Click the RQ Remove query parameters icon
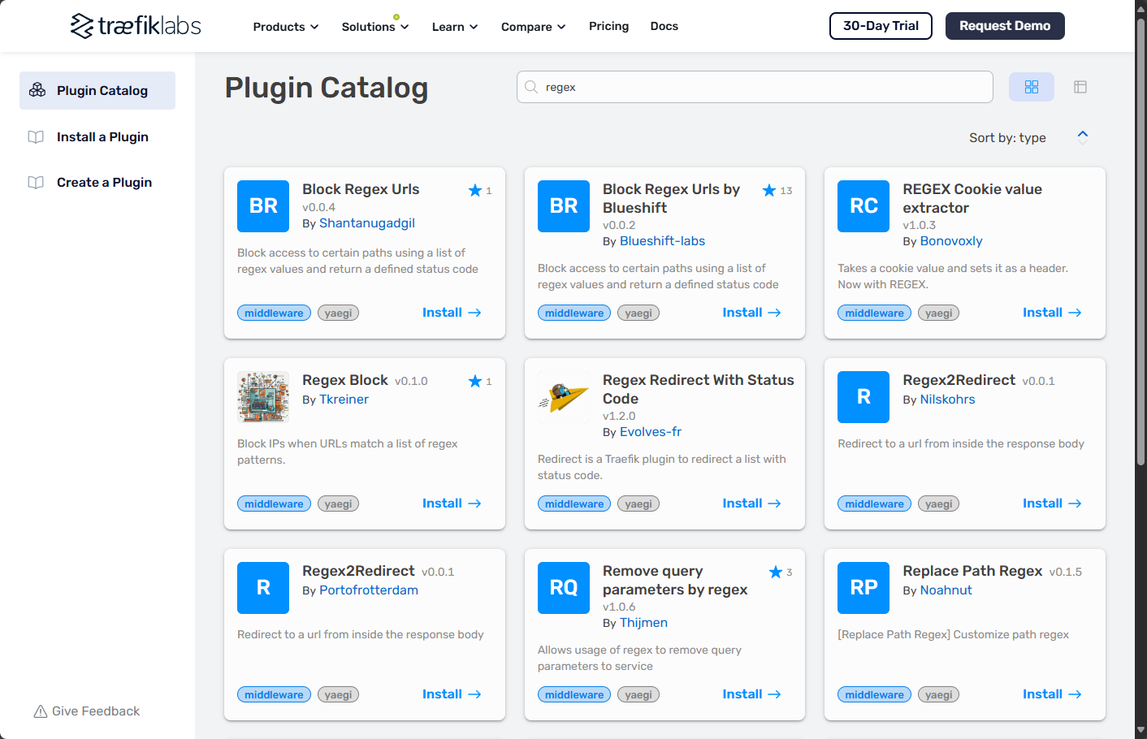This screenshot has height=739, width=1147. coord(564,588)
